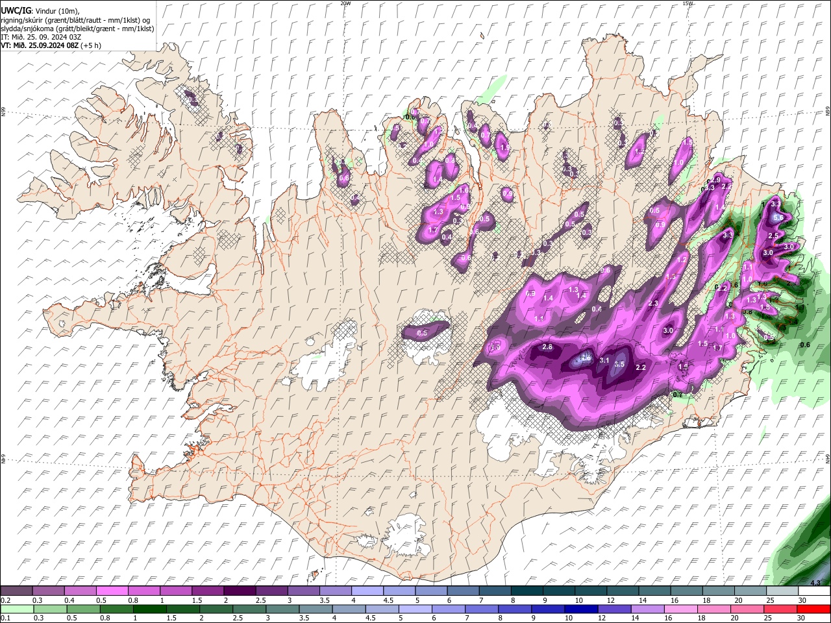831x623 pixels.
Task: Click the pale green 0.1–0.3 swatch, bottom legend
Action: (17, 609)
